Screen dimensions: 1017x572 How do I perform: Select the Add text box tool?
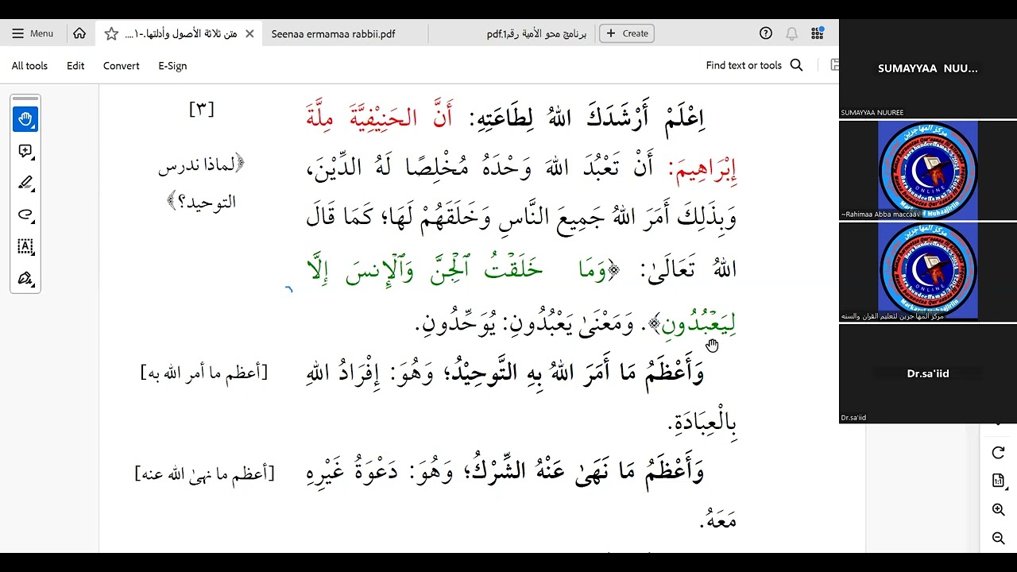pyautogui.click(x=25, y=246)
